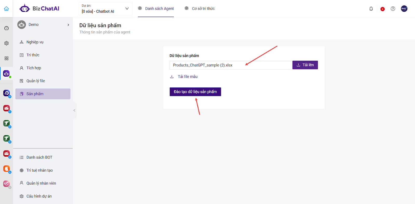Select Sản phẩm menu item

click(x=43, y=94)
